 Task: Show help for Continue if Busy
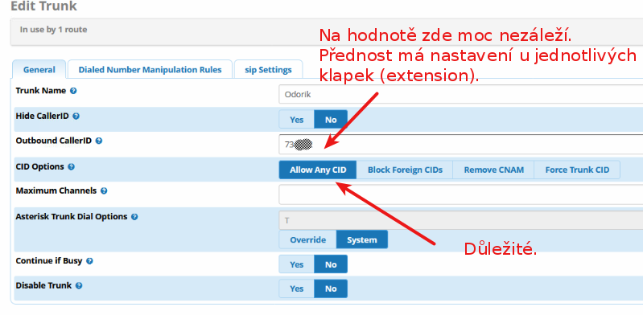click(89, 261)
